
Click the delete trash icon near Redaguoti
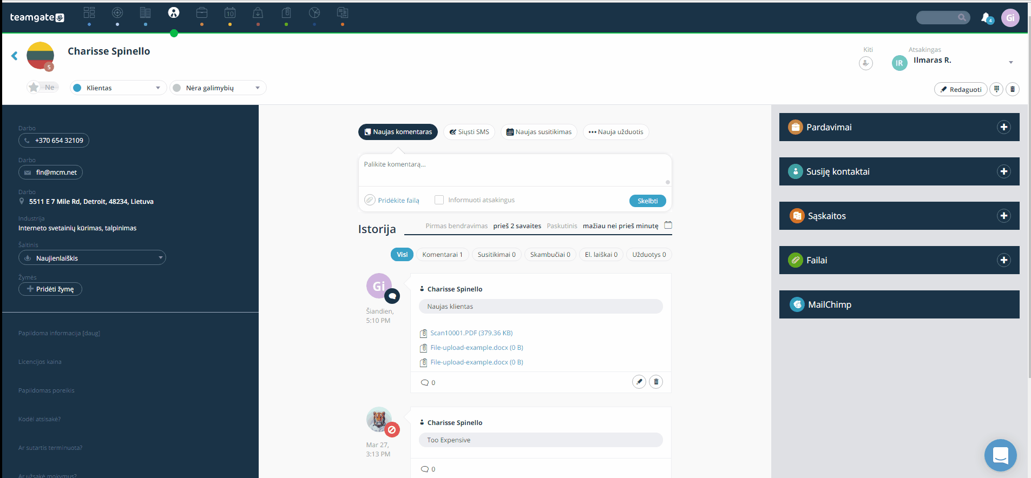(x=1013, y=89)
